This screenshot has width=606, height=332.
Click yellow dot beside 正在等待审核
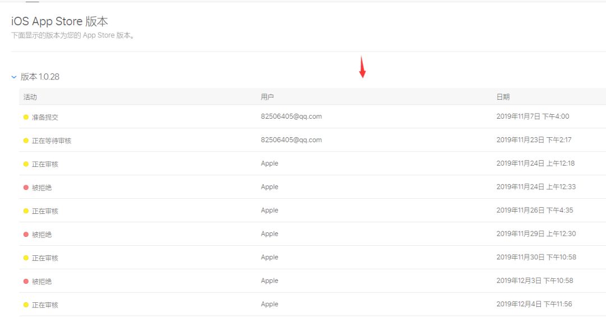pos(26,141)
